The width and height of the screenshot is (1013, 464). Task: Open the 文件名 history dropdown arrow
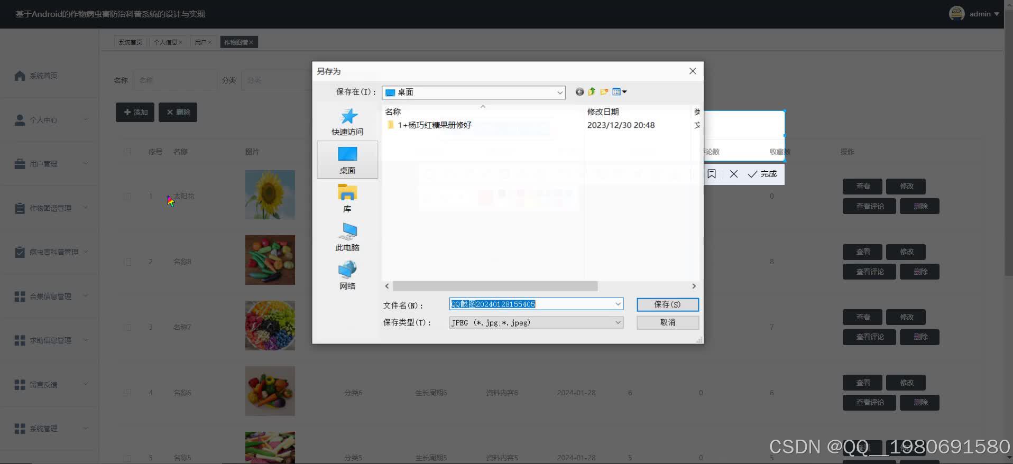pyautogui.click(x=618, y=304)
